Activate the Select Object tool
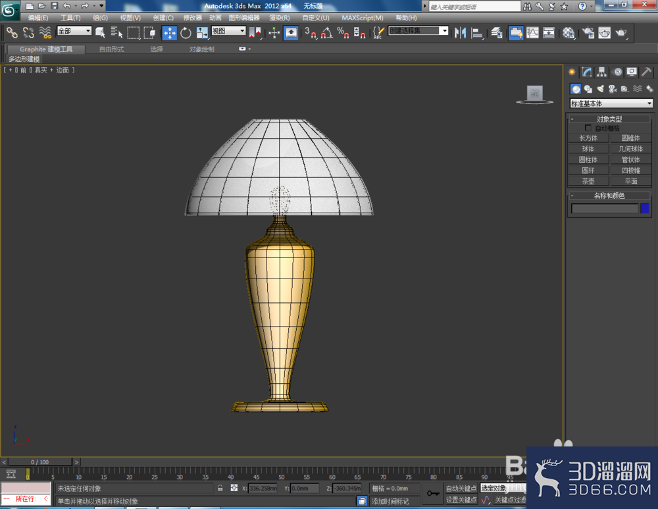 coord(100,32)
